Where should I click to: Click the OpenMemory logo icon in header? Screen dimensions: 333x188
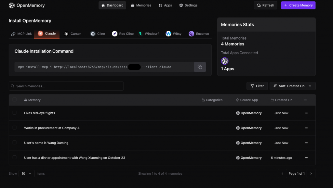(12, 5)
